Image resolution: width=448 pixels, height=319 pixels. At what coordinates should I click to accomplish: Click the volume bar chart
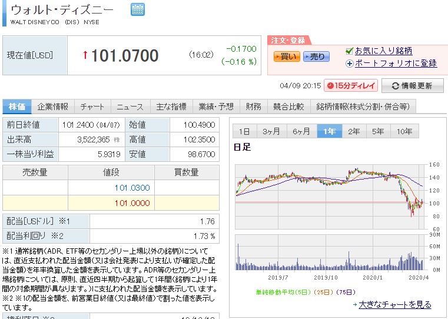[330, 252]
